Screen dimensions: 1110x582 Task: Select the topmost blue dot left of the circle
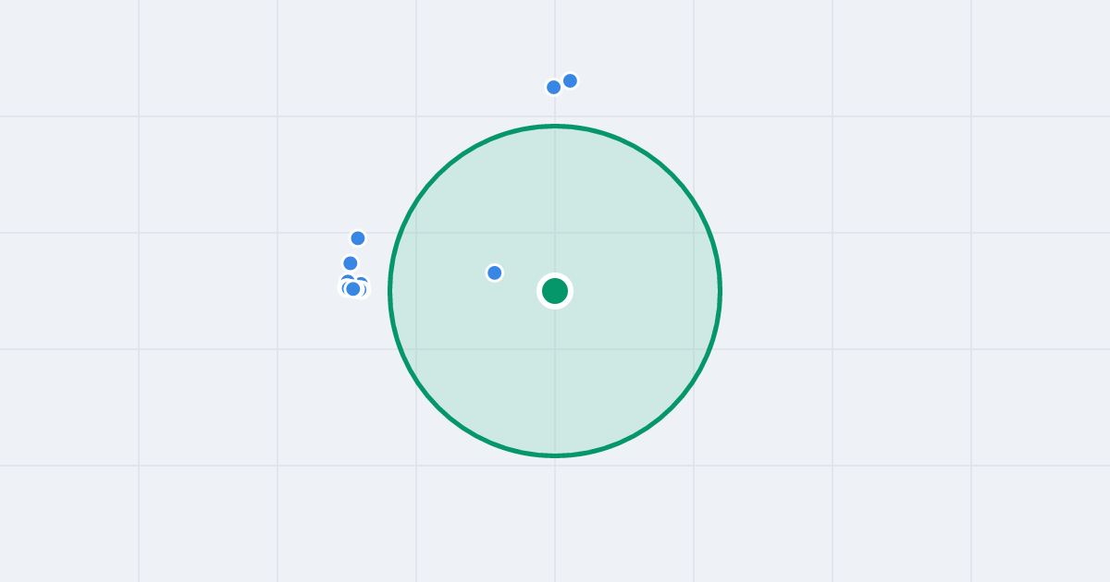click(x=358, y=238)
